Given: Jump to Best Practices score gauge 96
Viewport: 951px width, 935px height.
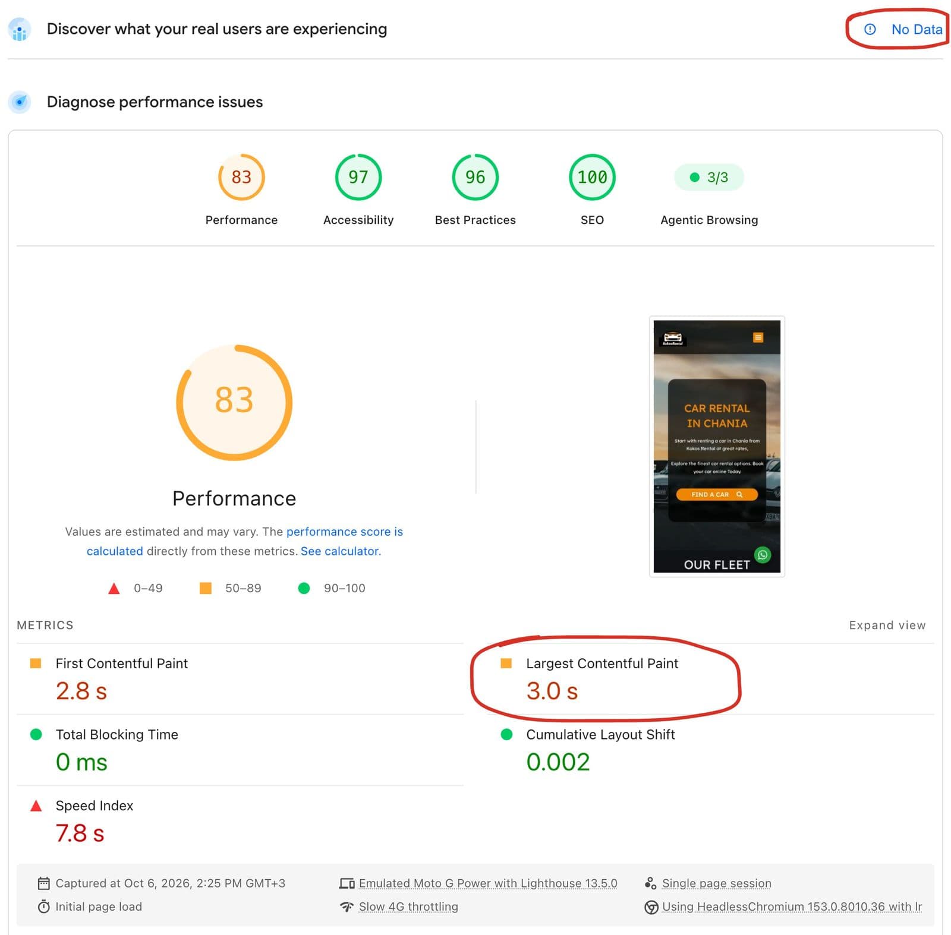Looking at the screenshot, I should (475, 177).
